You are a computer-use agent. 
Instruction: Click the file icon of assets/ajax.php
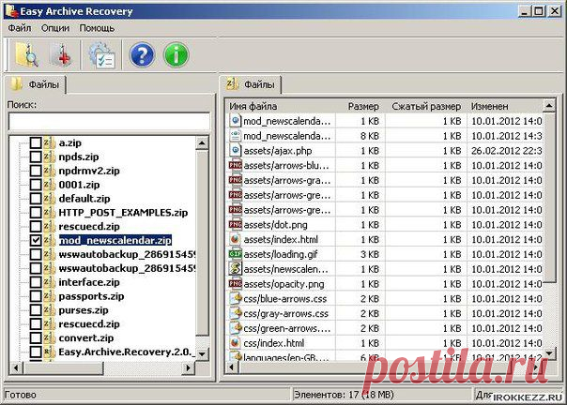pyautogui.click(x=235, y=151)
